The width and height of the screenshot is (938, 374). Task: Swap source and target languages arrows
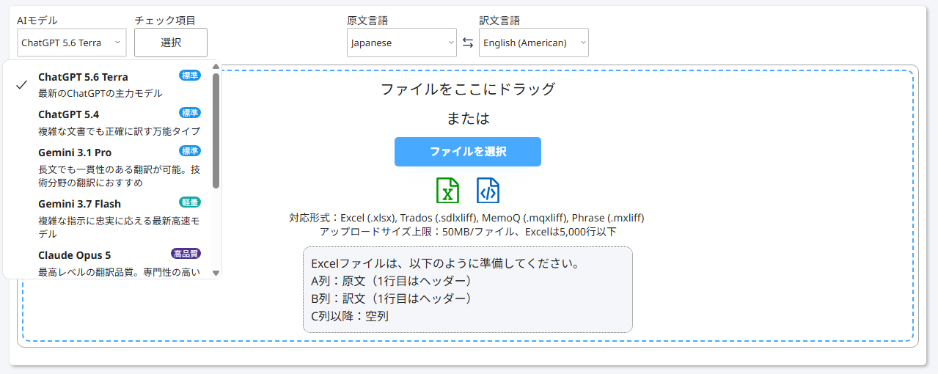tap(468, 43)
